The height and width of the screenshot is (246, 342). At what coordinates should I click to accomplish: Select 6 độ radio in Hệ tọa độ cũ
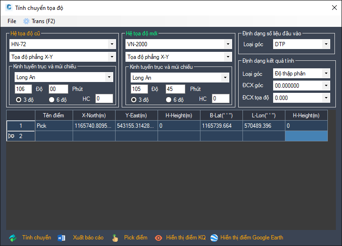pyautogui.click(x=52, y=99)
